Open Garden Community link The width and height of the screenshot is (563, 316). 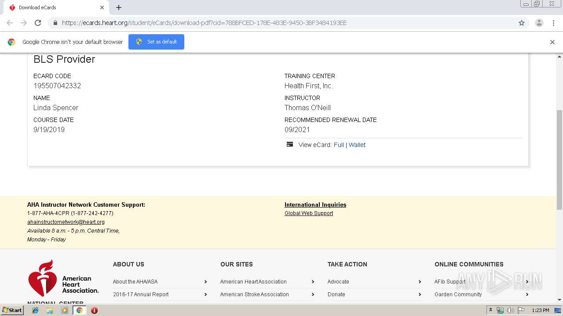click(458, 294)
